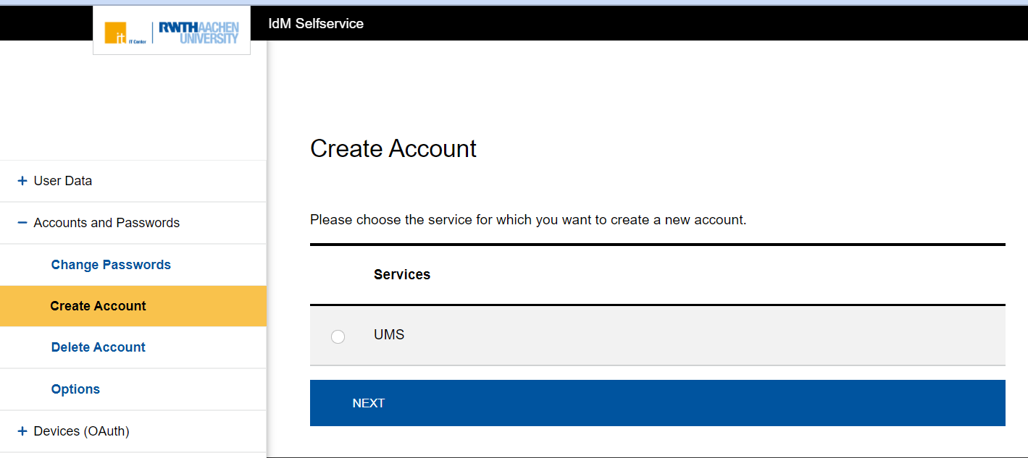1028x458 pixels.
Task: Select the highlighted Create Account menu item
Action: (98, 306)
